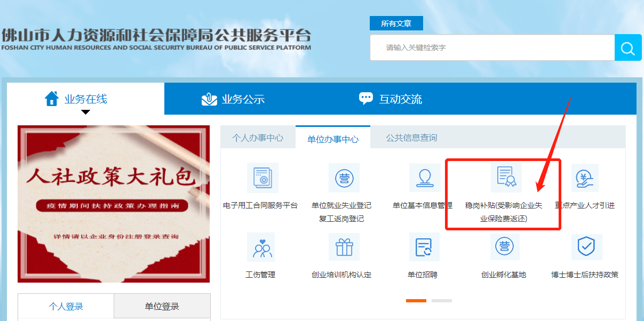The width and height of the screenshot is (644, 321).
Task: Click the magnifier search button
Action: pos(628,47)
